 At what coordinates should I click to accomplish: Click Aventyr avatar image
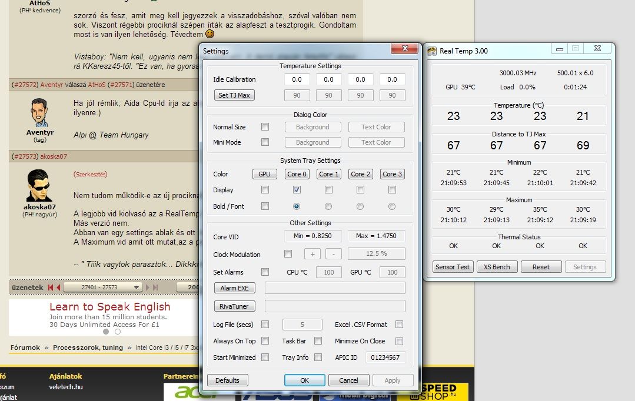(x=39, y=112)
